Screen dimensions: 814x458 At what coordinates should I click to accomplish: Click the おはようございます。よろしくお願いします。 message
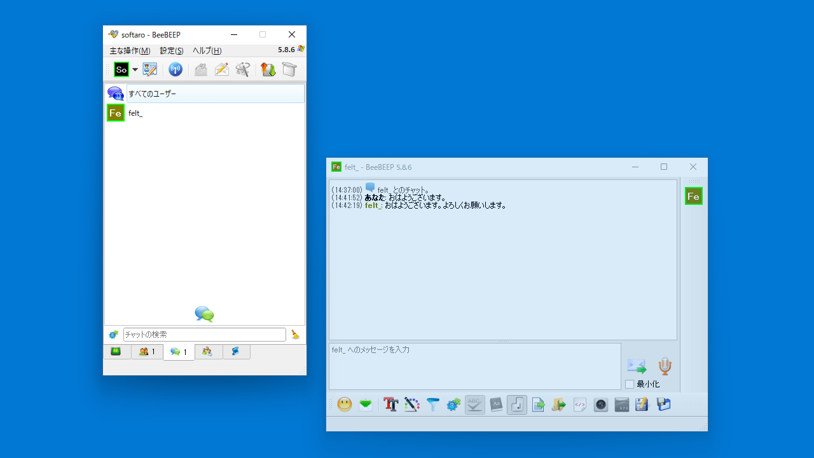click(x=445, y=205)
